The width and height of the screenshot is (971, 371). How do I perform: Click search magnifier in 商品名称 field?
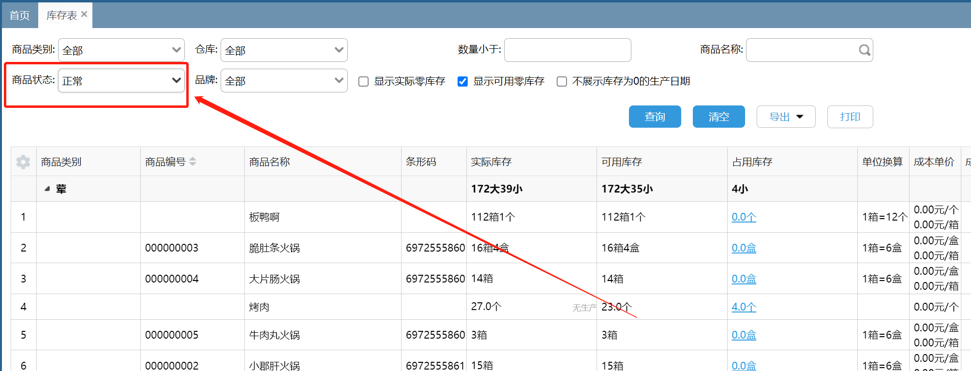pyautogui.click(x=864, y=50)
